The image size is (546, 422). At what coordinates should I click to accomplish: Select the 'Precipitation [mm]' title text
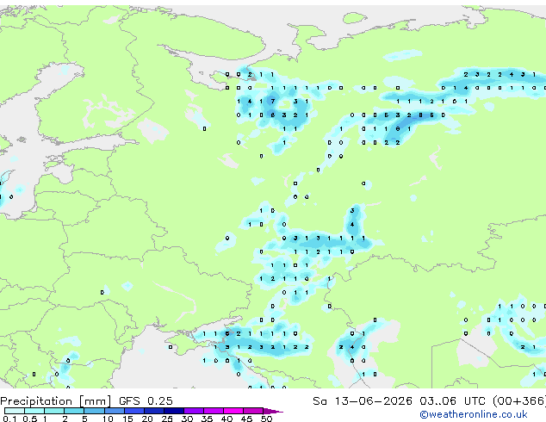pyautogui.click(x=56, y=401)
